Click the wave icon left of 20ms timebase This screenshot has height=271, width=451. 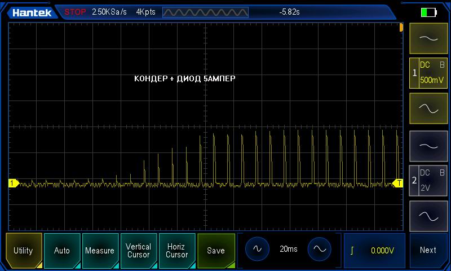click(x=257, y=250)
